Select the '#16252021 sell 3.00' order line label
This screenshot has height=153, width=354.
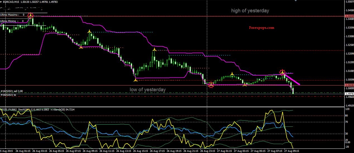pyautogui.click(x=12, y=91)
